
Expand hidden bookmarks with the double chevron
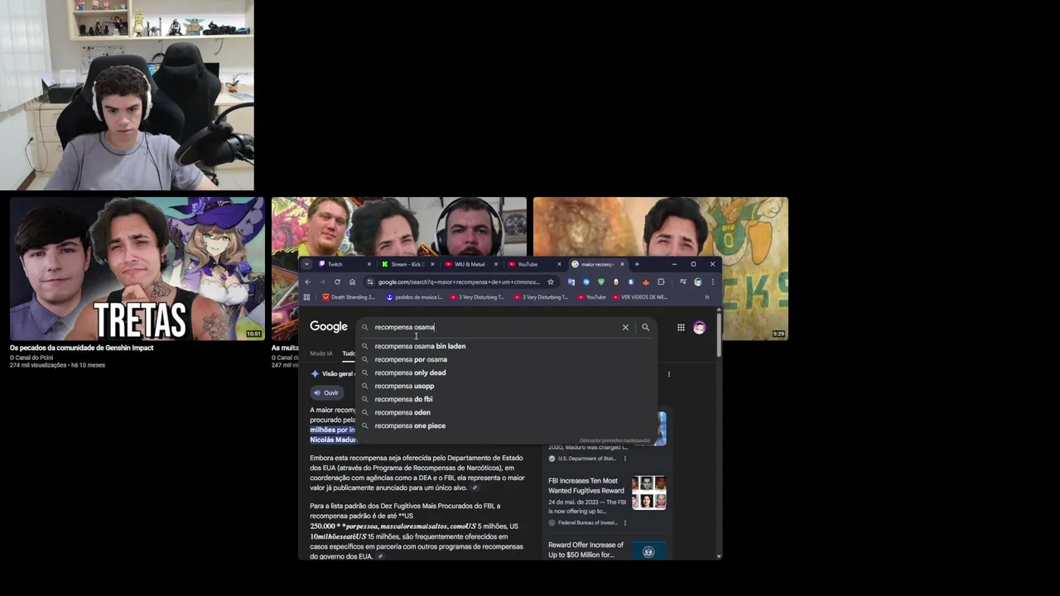coord(707,297)
